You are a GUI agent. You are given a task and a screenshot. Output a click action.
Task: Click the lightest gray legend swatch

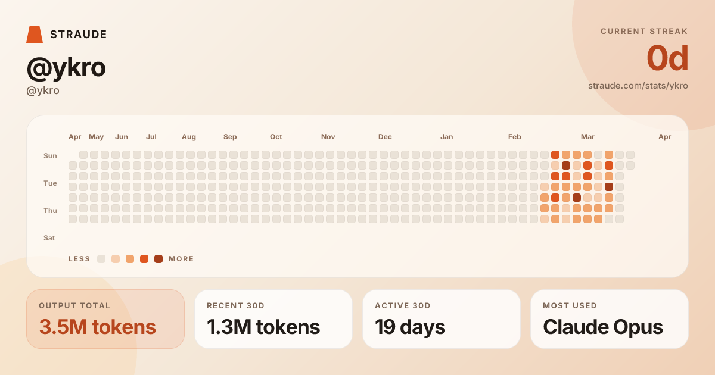tap(101, 259)
